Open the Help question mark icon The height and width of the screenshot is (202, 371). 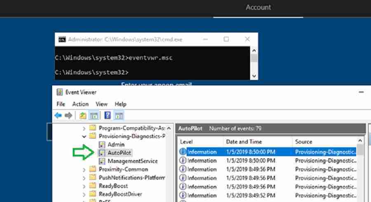[108, 115]
